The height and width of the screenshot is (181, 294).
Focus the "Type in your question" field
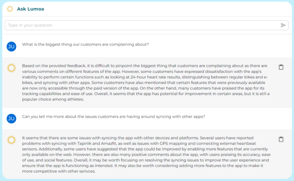[141, 25]
